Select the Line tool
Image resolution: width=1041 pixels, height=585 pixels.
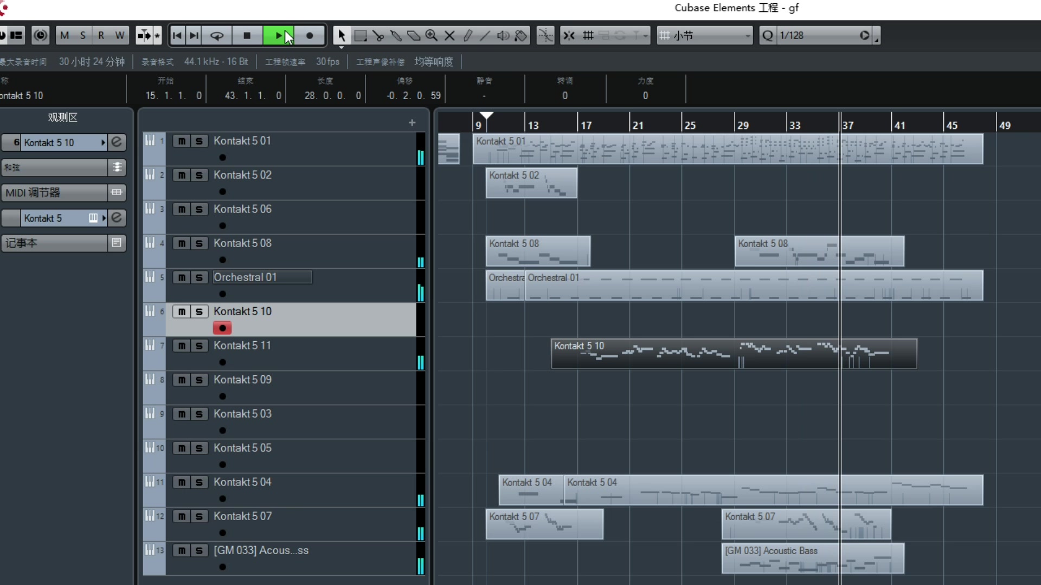(485, 36)
